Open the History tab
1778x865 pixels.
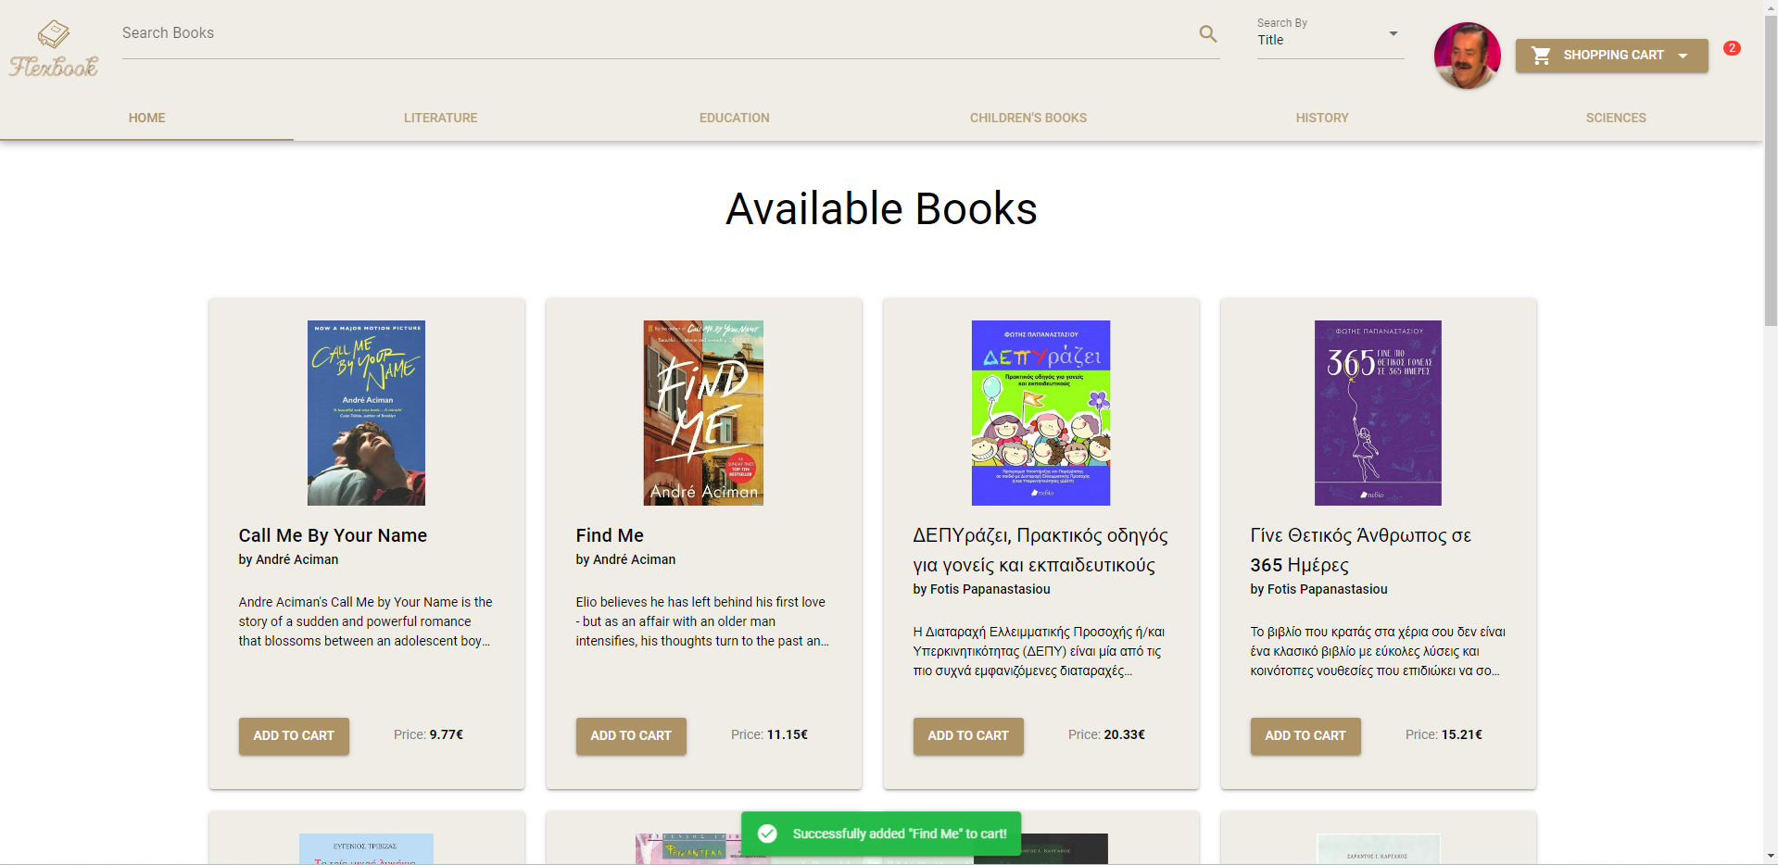coord(1321,118)
